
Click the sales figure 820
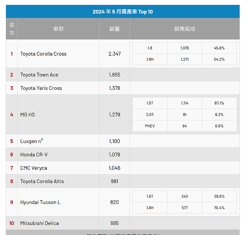(x=115, y=202)
